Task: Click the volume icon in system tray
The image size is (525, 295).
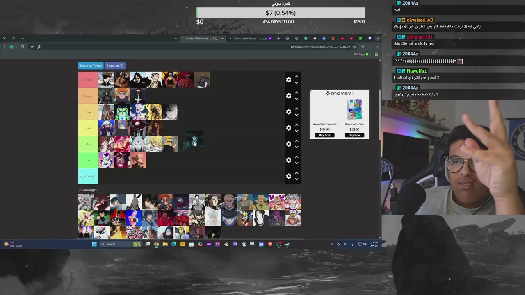Action: click(365, 244)
